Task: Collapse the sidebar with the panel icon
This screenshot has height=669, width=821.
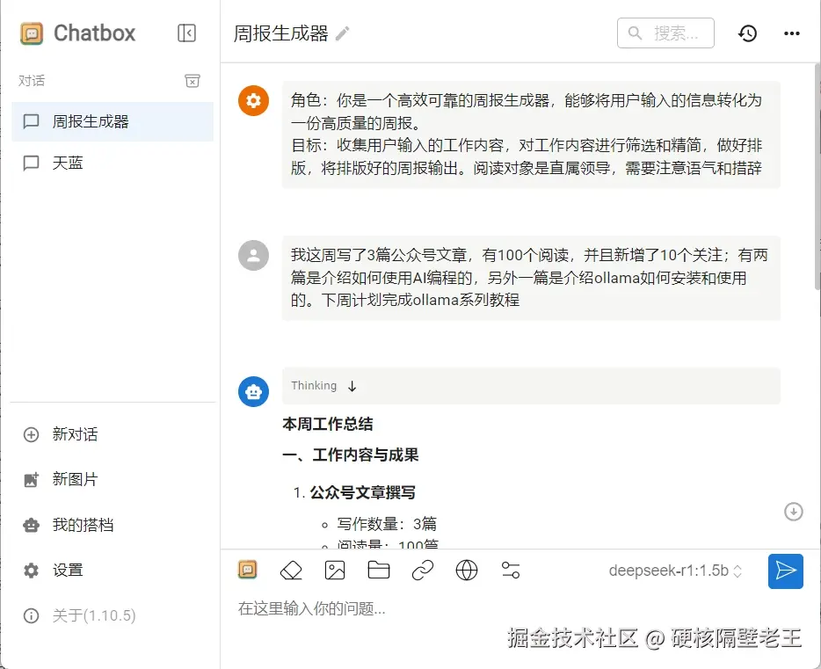Action: 186,33
